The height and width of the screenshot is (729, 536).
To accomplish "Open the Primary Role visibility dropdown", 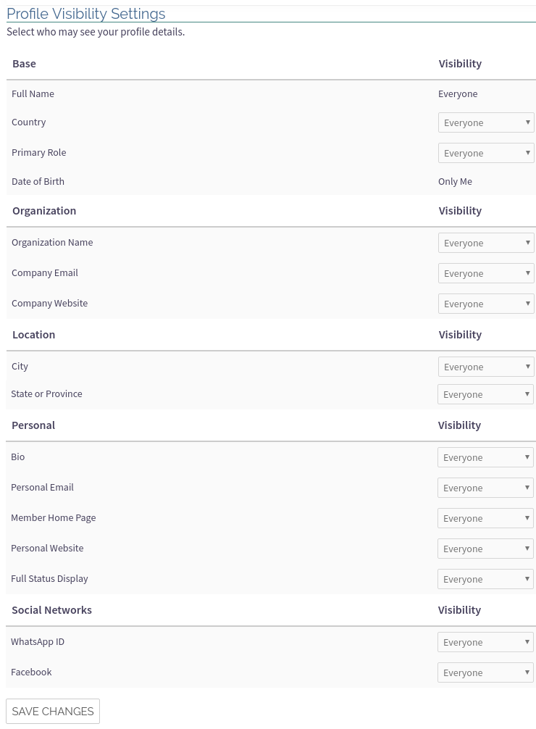I will click(x=486, y=152).
